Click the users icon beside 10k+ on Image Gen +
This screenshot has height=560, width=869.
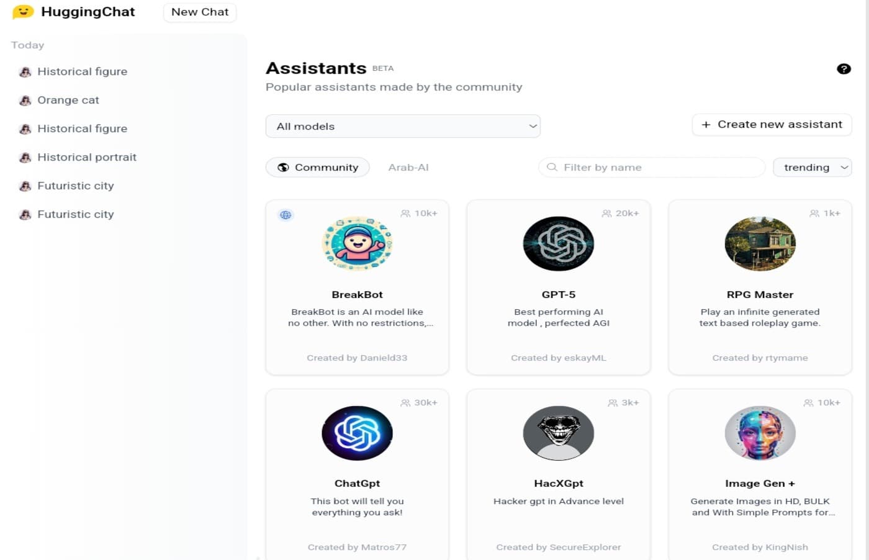coord(808,402)
